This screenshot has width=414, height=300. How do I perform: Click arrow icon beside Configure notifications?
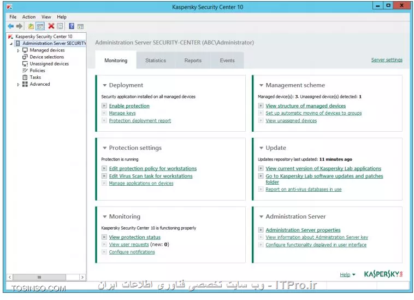pos(104,252)
